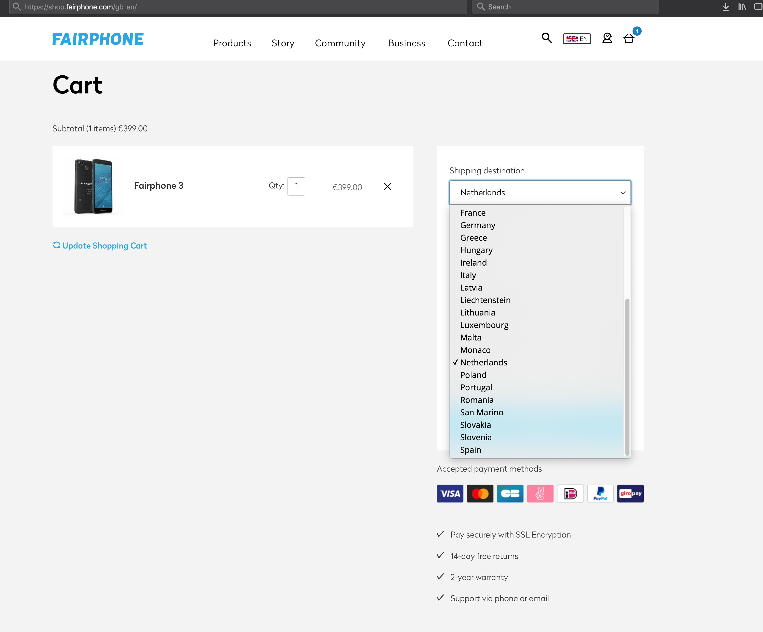Click the iDEAL payment icon

pos(570,494)
